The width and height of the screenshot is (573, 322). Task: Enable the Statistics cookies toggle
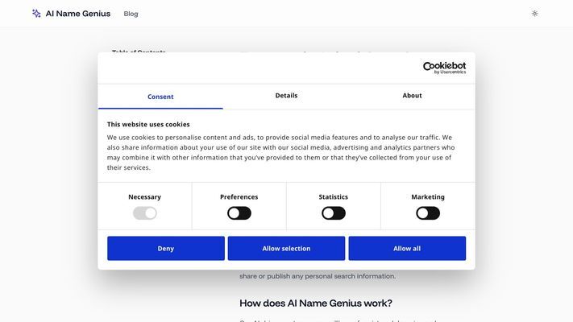tap(334, 213)
